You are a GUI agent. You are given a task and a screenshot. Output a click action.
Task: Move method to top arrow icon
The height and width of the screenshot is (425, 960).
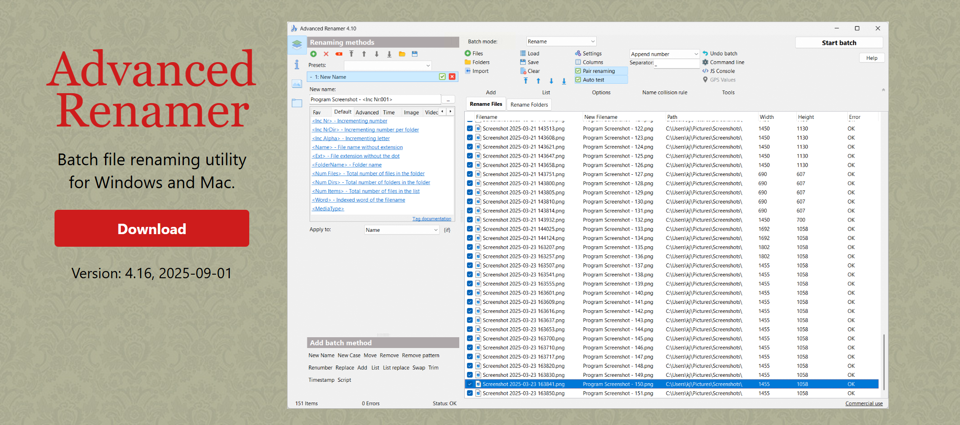pos(352,54)
